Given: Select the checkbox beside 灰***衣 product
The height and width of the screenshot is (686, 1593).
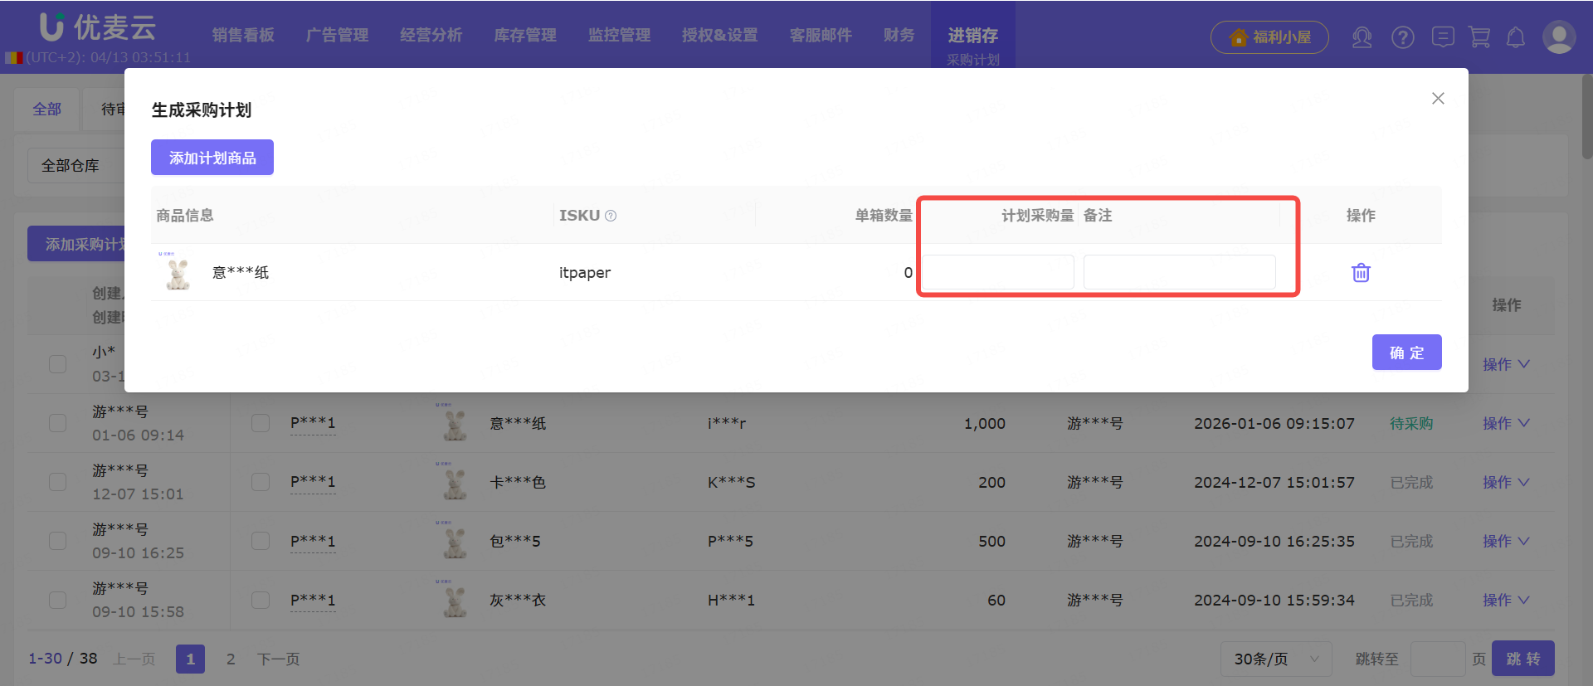Looking at the screenshot, I should coord(261,600).
